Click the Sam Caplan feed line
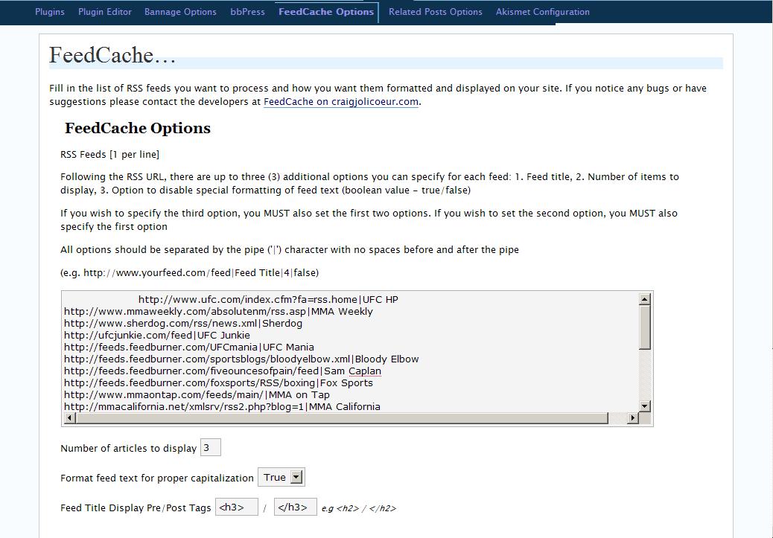 tap(223, 371)
